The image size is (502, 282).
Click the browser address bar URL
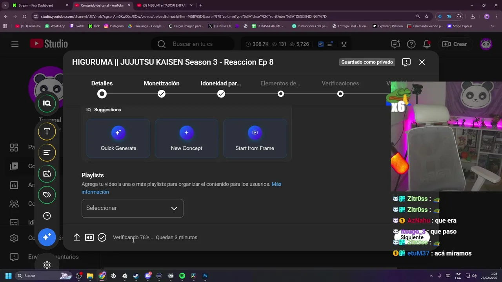click(184, 16)
